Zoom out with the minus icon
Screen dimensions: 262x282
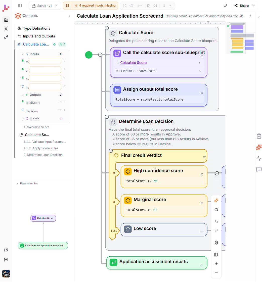coord(216,273)
